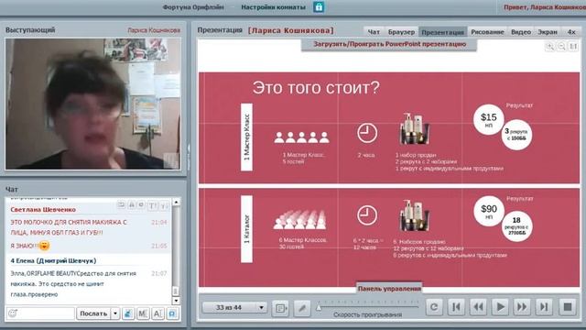Screen dimensions: 586x330
Task: Click the speaker webcam video
Action: click(92, 104)
